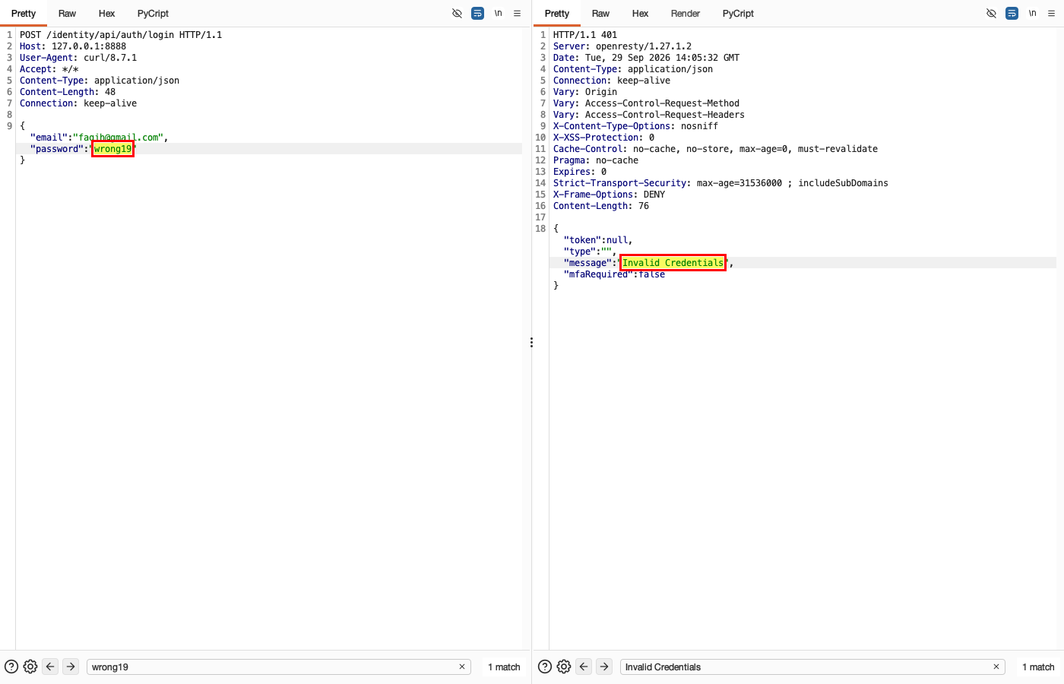Click the X-Frame-Options: DENY header

click(x=609, y=195)
